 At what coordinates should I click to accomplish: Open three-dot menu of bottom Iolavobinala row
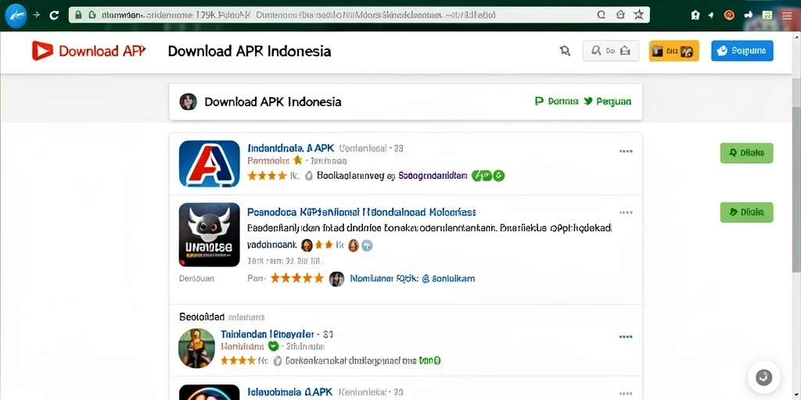[626, 394]
